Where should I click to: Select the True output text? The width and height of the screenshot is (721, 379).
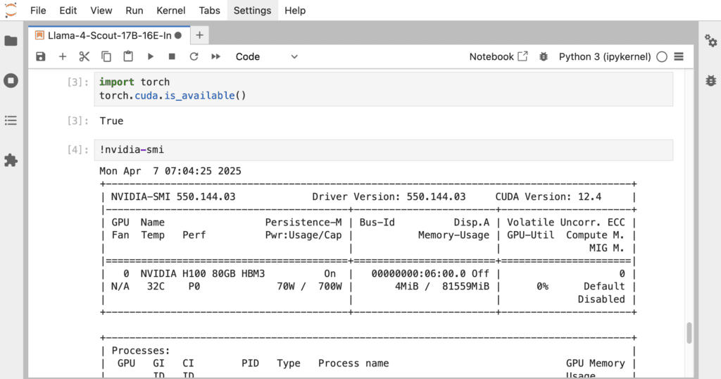tap(111, 121)
